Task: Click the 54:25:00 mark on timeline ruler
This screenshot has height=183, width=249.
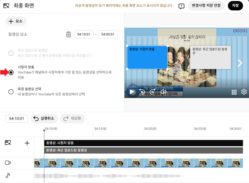Action: (200, 129)
